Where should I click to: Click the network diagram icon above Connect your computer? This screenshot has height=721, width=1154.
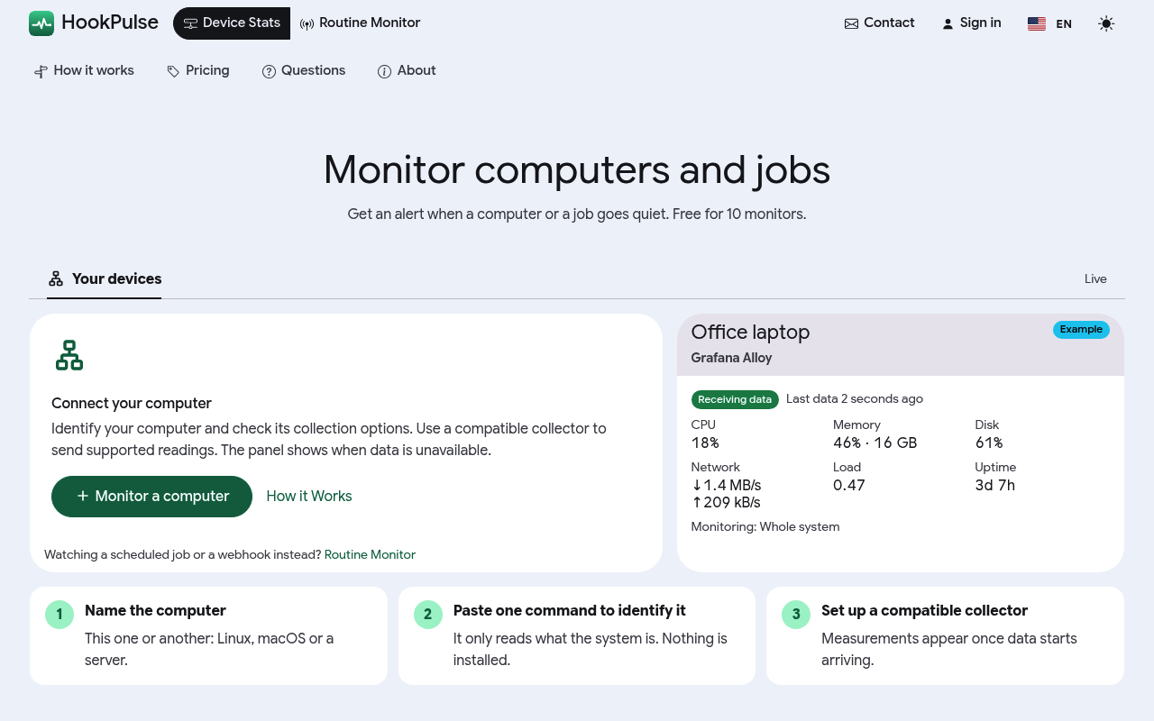(69, 355)
